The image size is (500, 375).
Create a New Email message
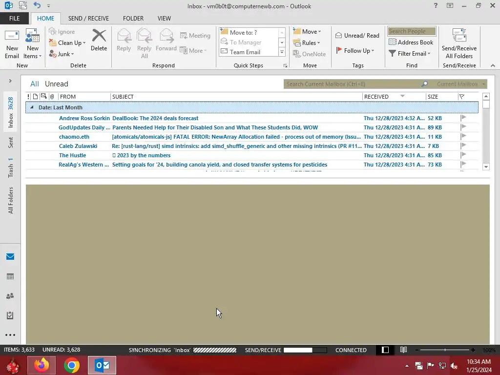12,43
